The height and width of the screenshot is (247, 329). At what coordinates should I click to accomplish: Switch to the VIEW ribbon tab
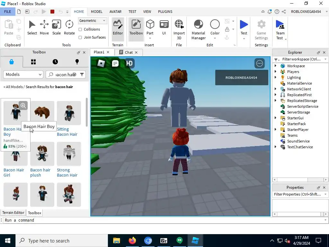[x=147, y=12]
